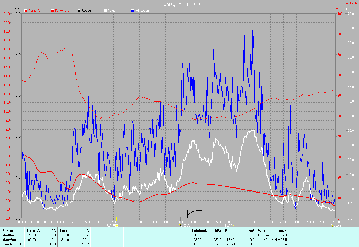Click the Luftdruck column header
The image size is (359, 247).
point(199,231)
